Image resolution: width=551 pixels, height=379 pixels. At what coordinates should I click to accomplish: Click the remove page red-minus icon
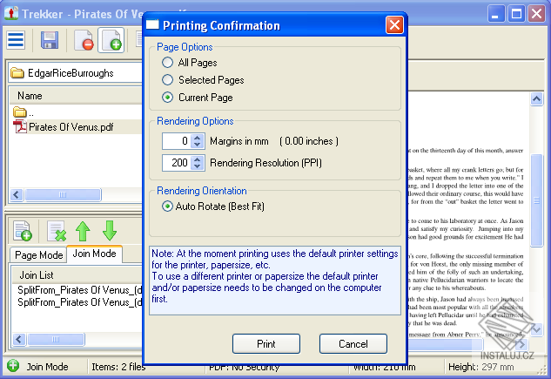click(84, 40)
